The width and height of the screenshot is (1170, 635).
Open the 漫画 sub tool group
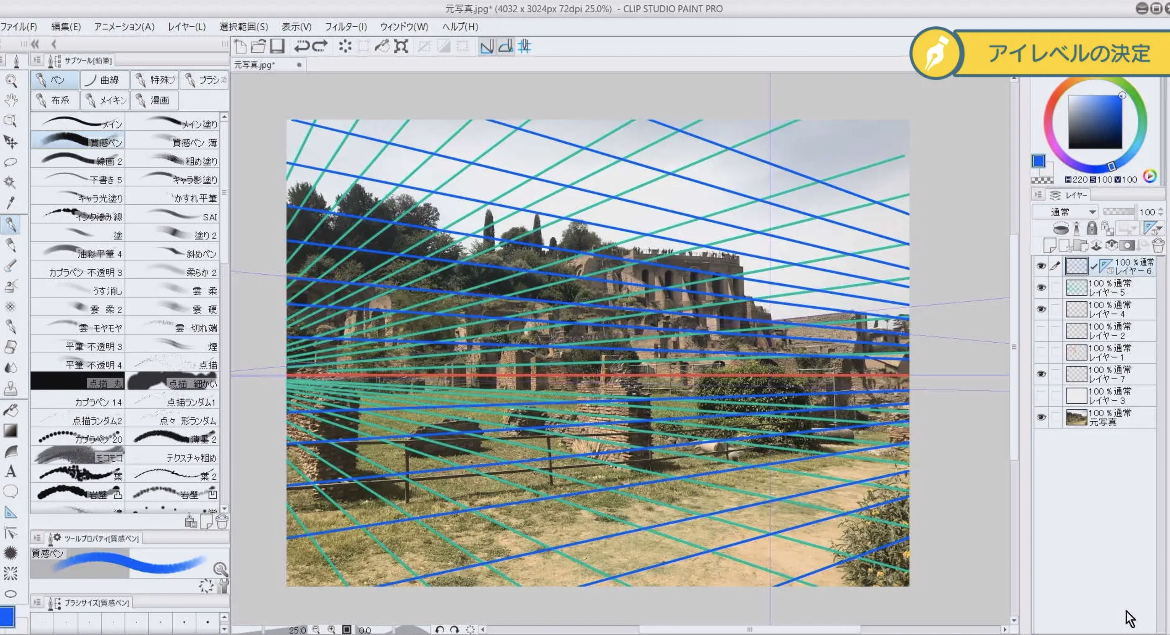154,100
